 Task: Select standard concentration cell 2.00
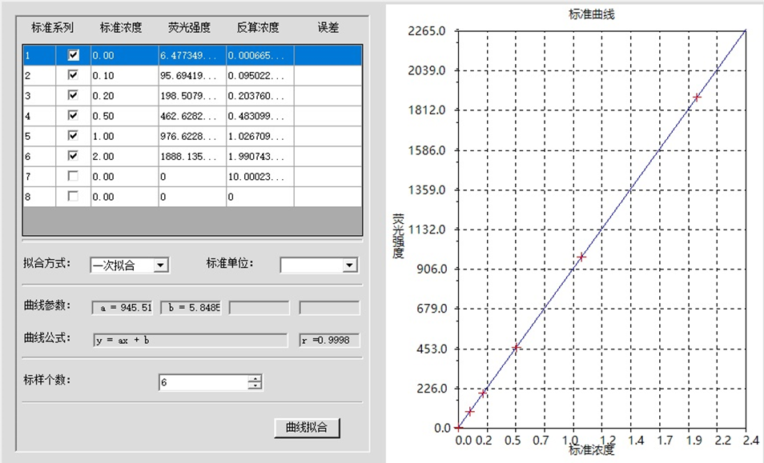pos(125,156)
